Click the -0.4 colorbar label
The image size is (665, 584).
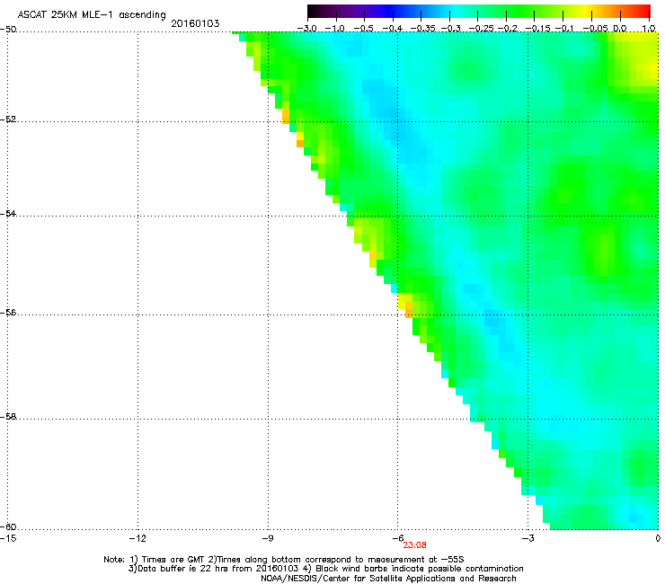(393, 29)
